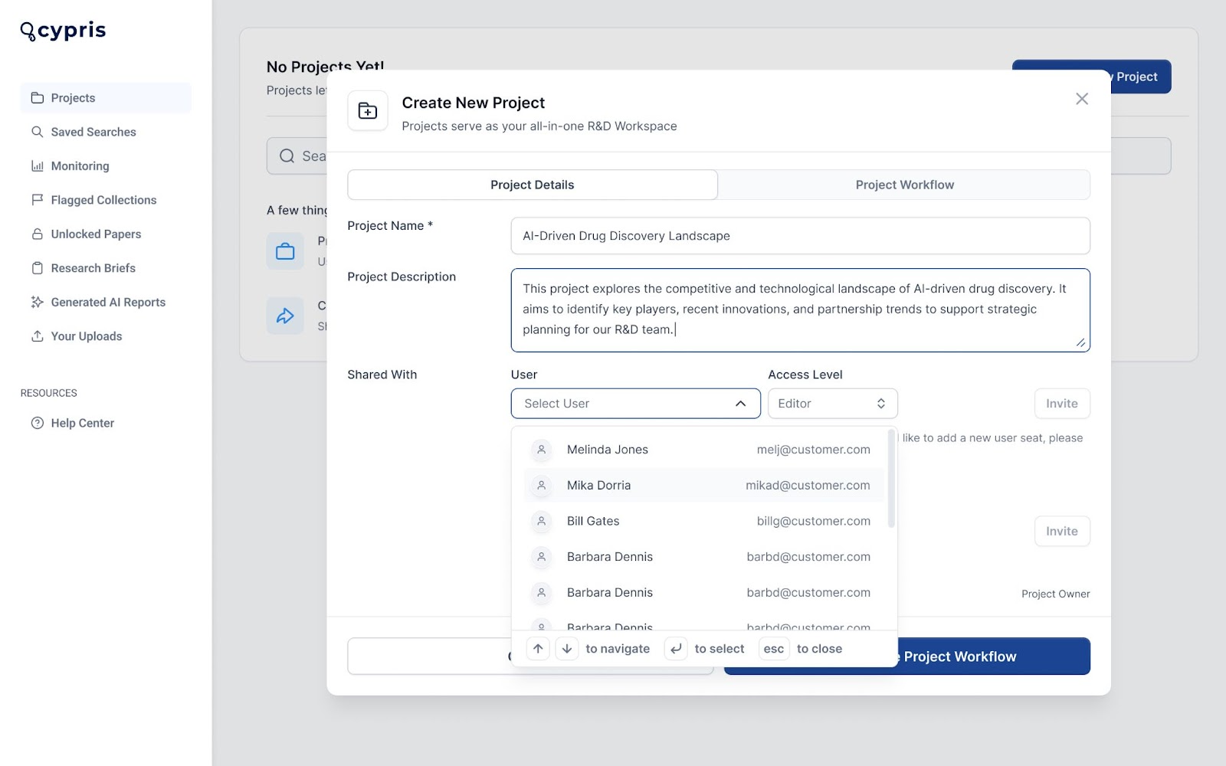Click the mikad@customer.com email
1226x766 pixels.
[x=808, y=486]
